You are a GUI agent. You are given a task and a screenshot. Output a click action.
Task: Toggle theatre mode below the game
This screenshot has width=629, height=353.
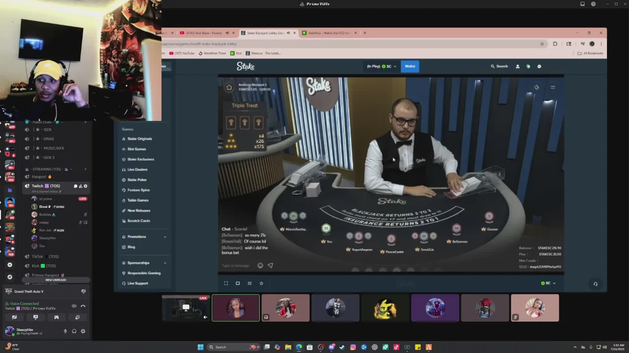(x=238, y=283)
